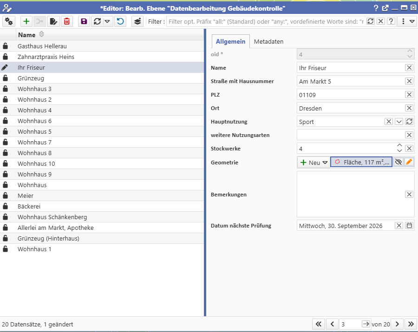Select the Allgemein tab
This screenshot has width=418, height=332.
230,41
